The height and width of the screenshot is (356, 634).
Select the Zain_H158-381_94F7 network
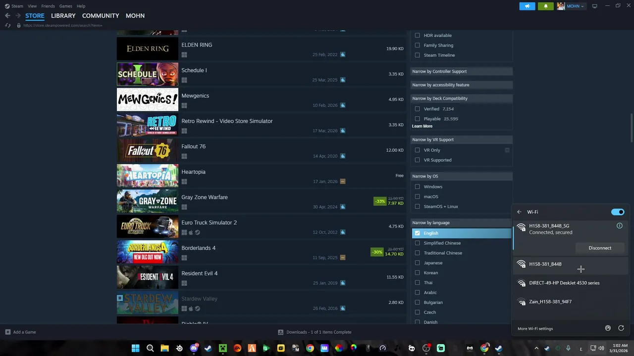(x=571, y=302)
